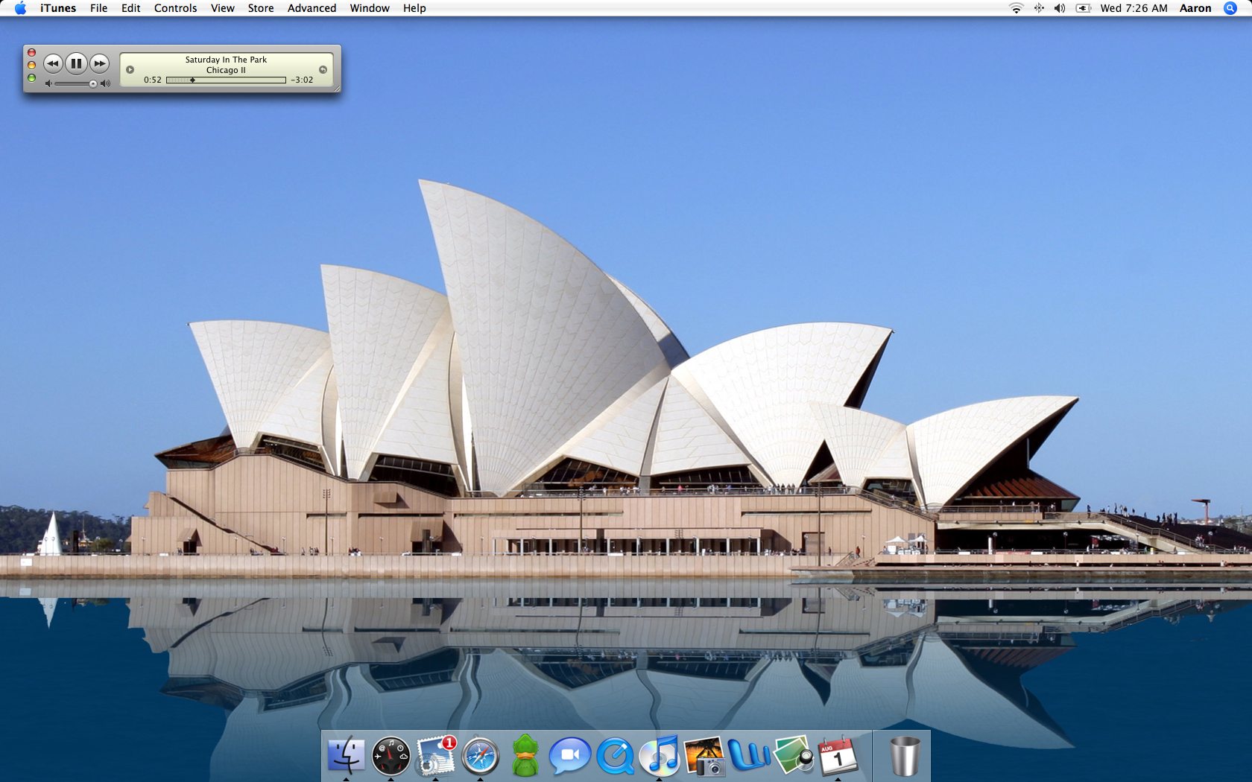Open the Advanced menu
The width and height of the screenshot is (1252, 782).
pyautogui.click(x=312, y=8)
